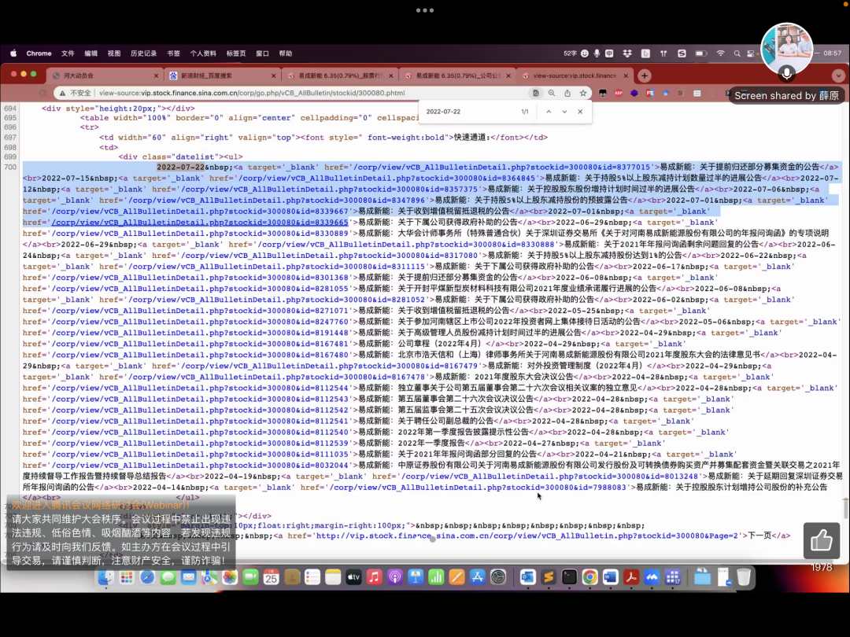This screenshot has width=850, height=637.
Task: Open the 编辑 menu
Action: coord(91,53)
